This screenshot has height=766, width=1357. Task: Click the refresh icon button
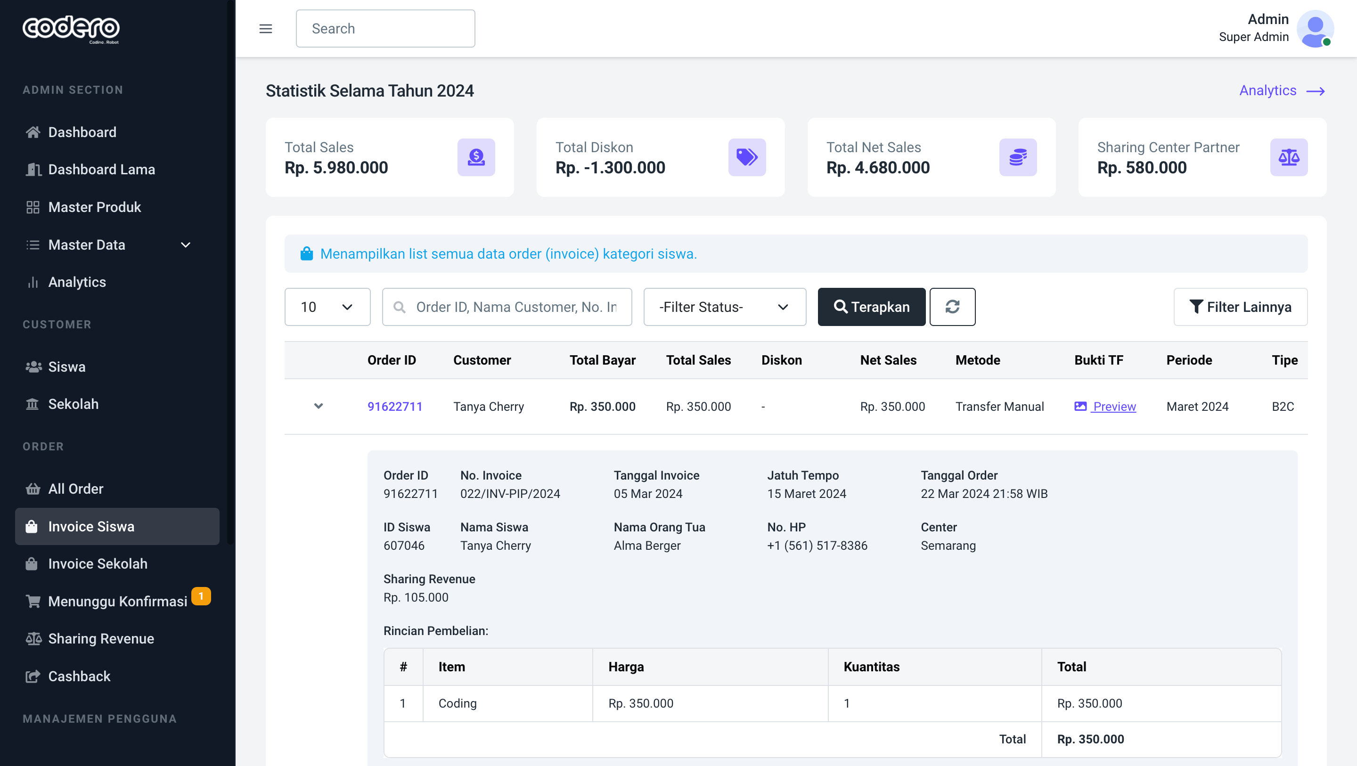[952, 307]
